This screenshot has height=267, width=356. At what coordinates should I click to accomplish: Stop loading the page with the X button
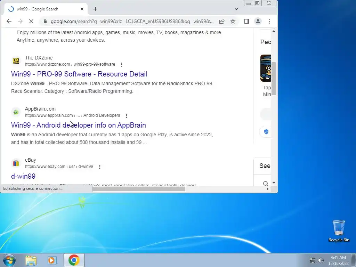pyautogui.click(x=31, y=21)
